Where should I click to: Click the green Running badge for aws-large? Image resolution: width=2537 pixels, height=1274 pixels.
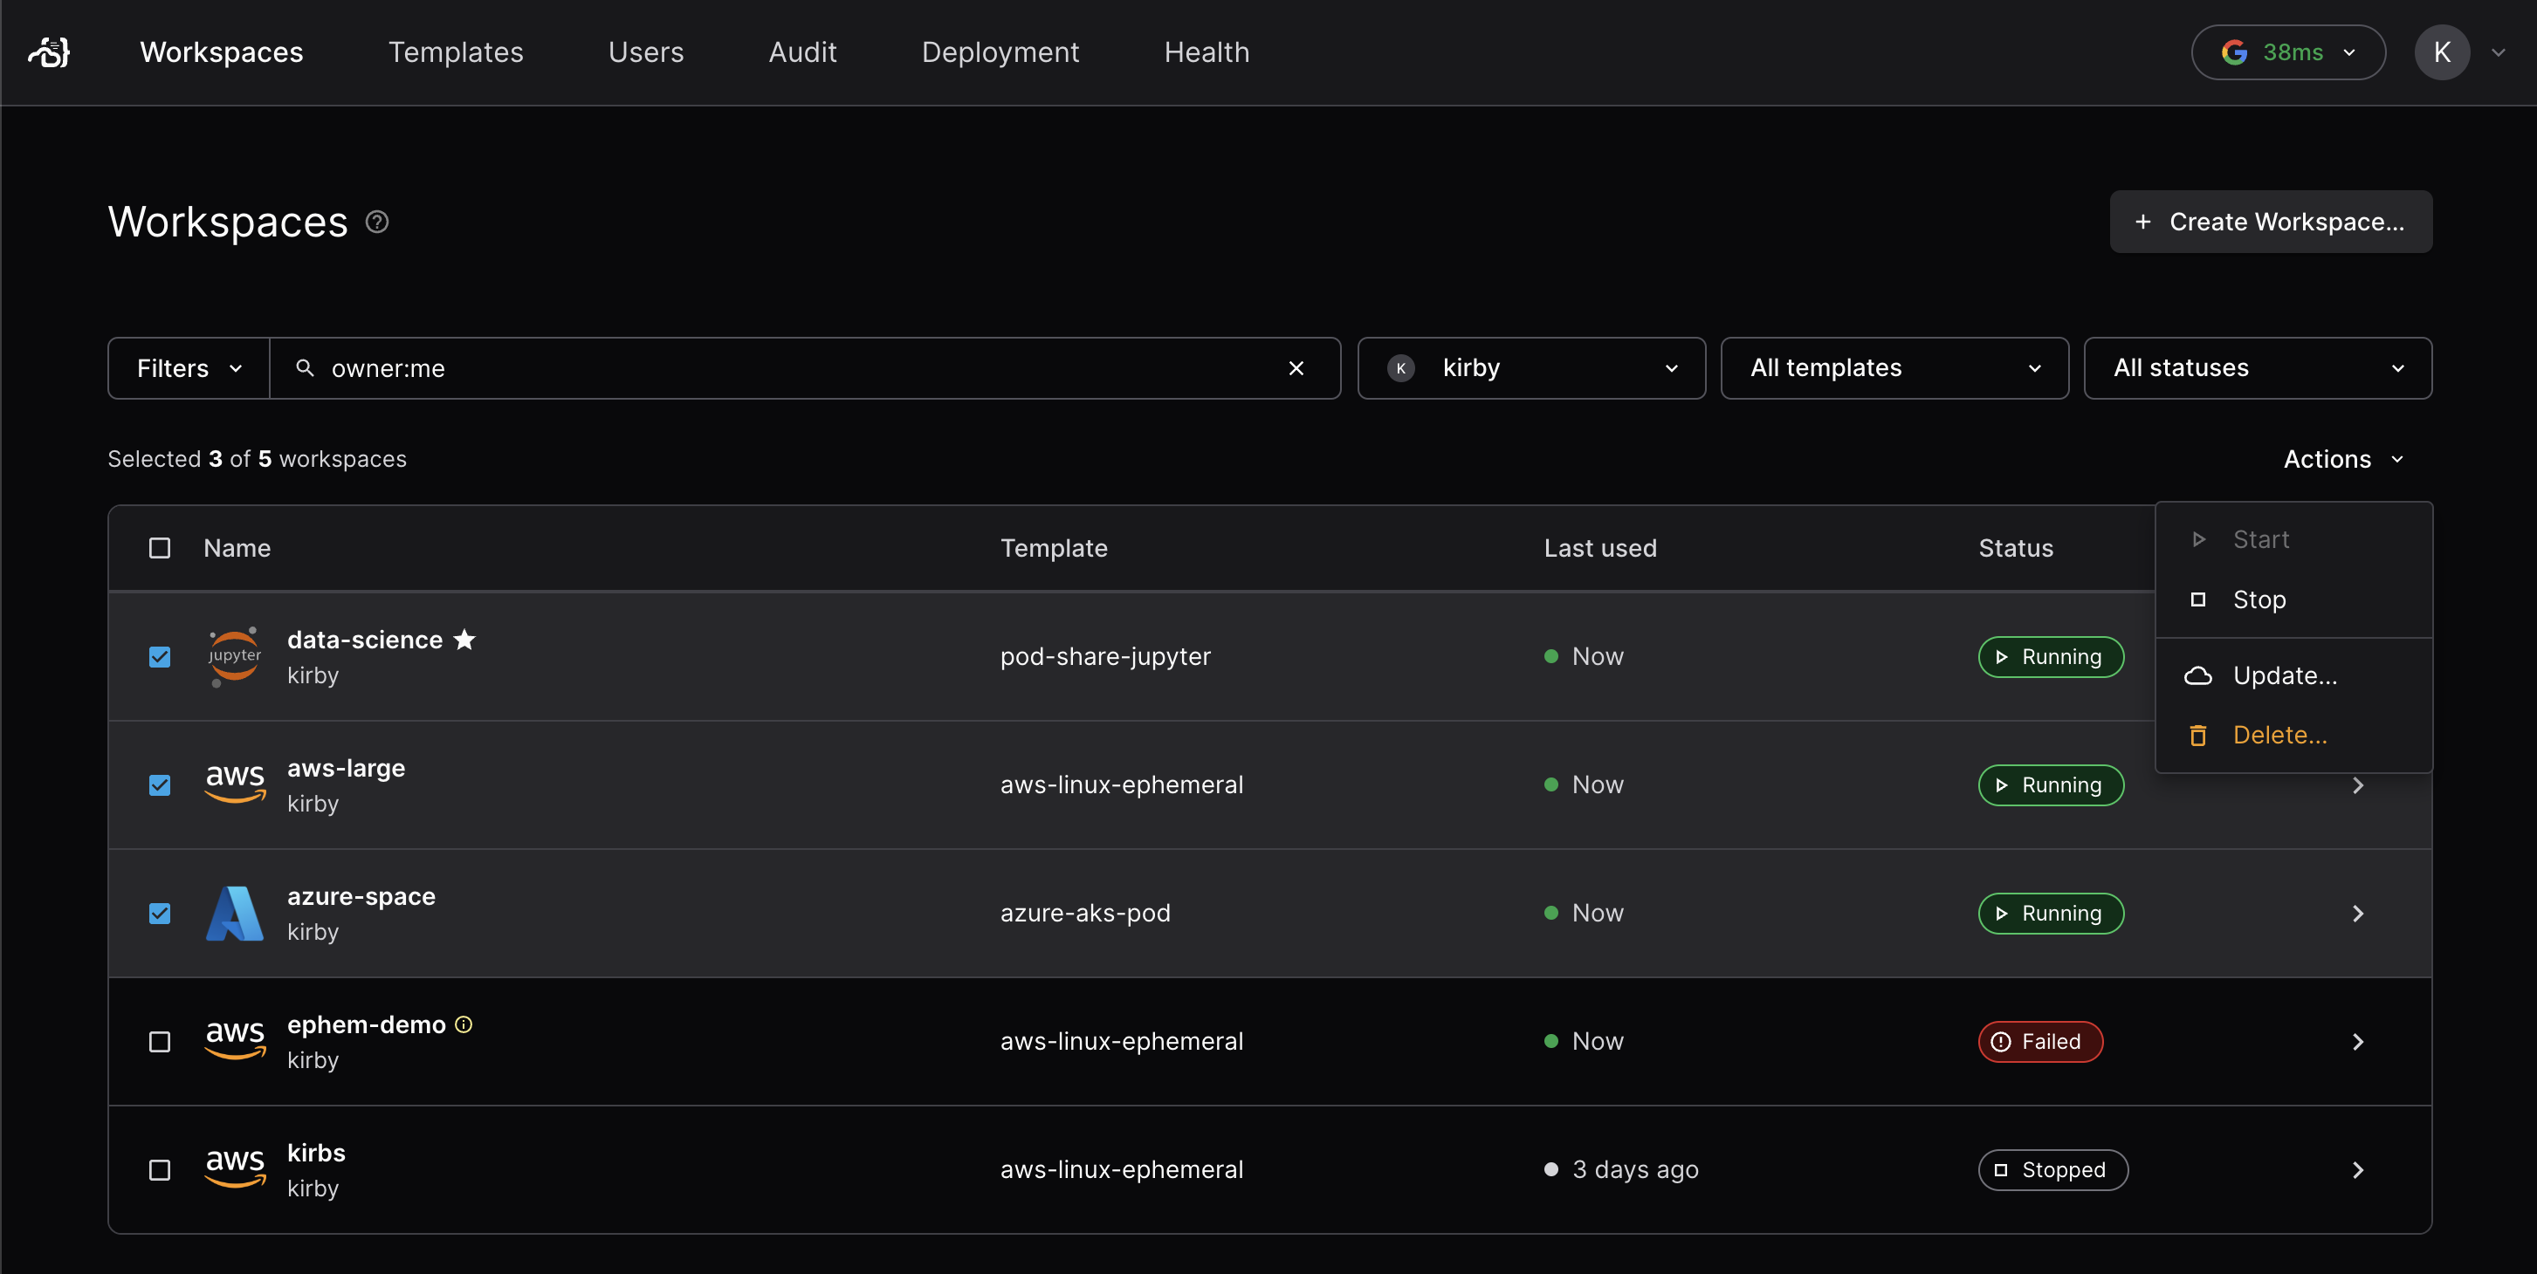coord(2051,784)
